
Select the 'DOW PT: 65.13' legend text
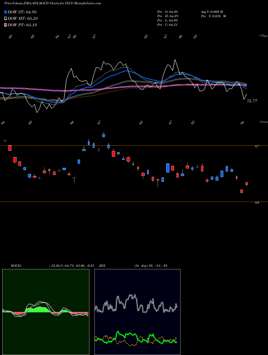click(22, 25)
